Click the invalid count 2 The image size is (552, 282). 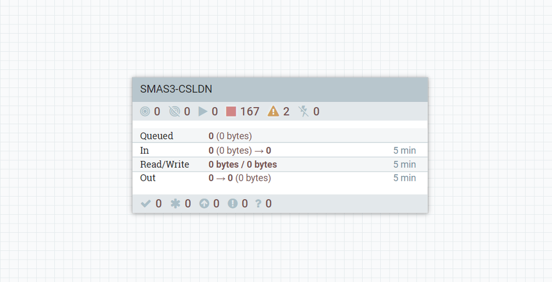[286, 112]
